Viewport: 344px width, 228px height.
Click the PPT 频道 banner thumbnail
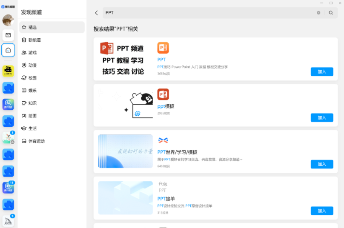(126, 59)
